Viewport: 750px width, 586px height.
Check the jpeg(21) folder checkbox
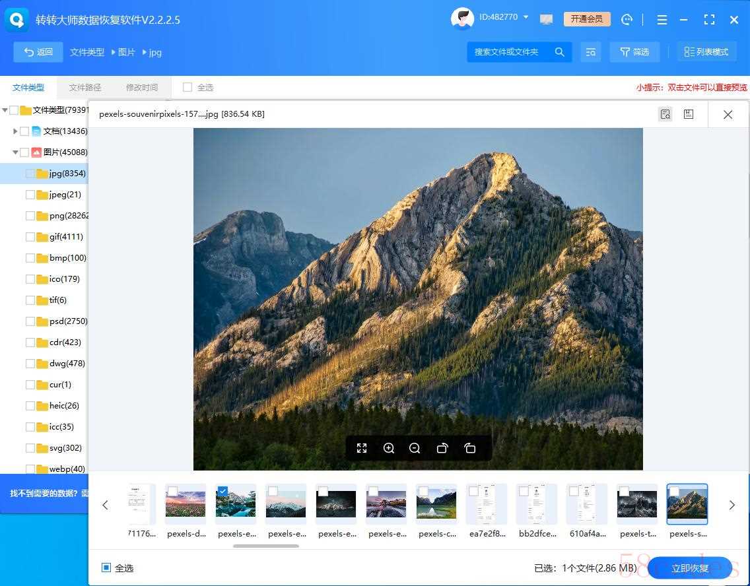pyautogui.click(x=30, y=195)
